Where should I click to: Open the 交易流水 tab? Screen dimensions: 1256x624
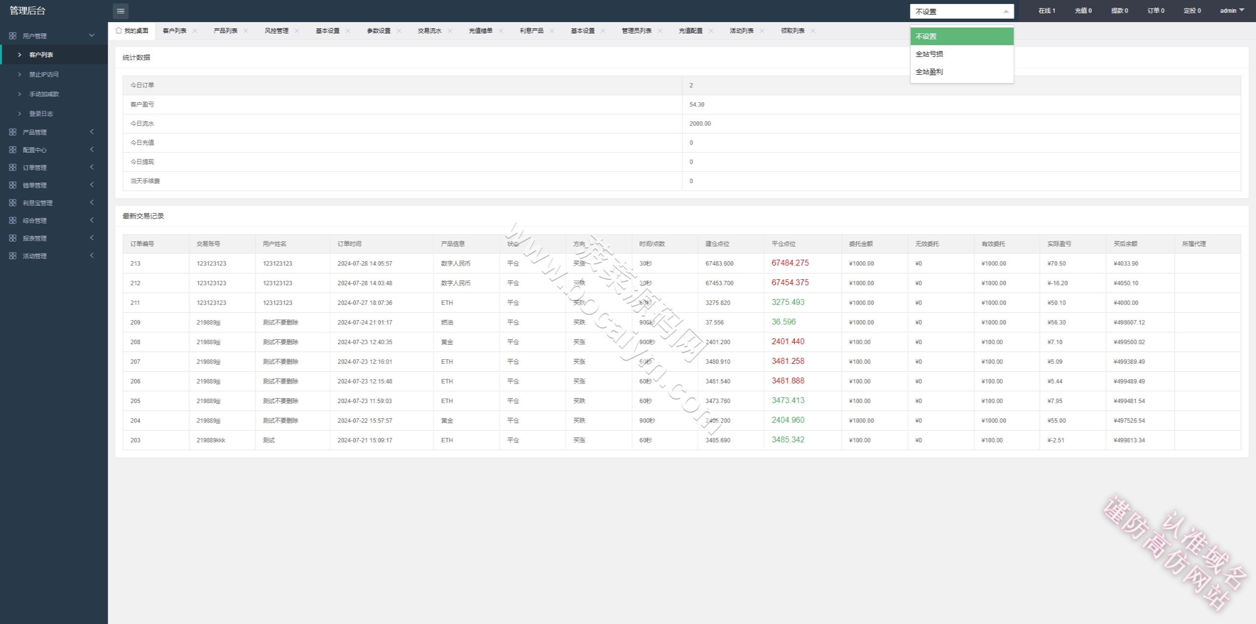[430, 30]
